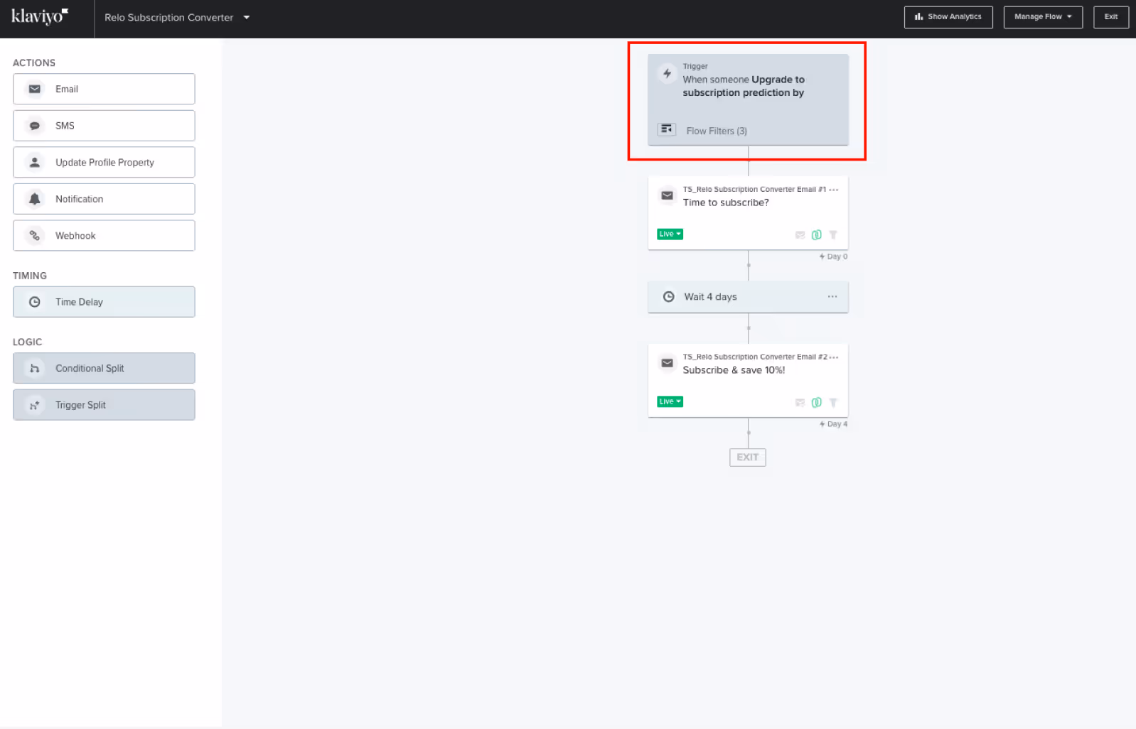Select the trigger text Upgrade to subscription prediction
This screenshot has height=729, width=1136.
pos(744,86)
